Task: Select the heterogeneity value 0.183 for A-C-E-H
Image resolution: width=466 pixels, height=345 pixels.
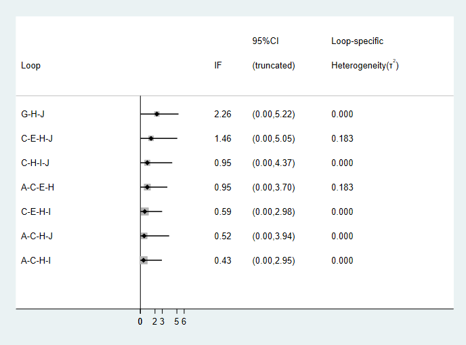Action: tap(342, 187)
